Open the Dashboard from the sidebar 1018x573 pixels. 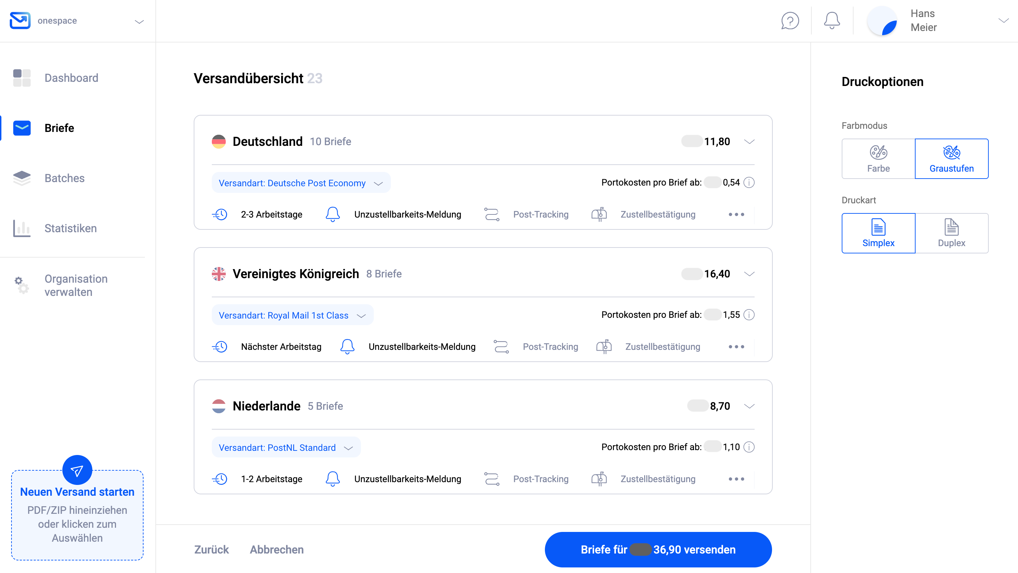click(71, 78)
